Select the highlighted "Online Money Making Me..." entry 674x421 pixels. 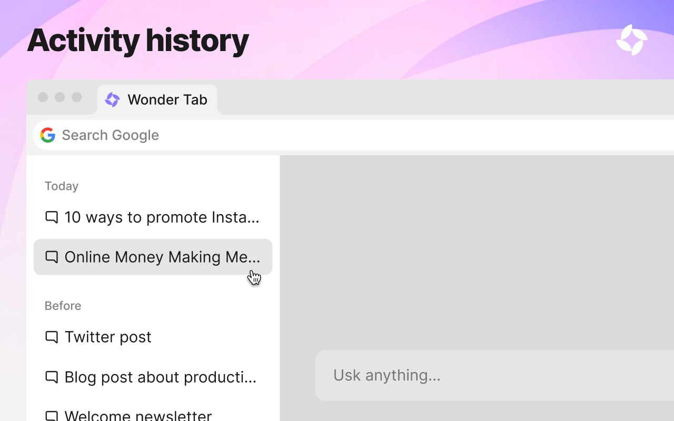(153, 257)
